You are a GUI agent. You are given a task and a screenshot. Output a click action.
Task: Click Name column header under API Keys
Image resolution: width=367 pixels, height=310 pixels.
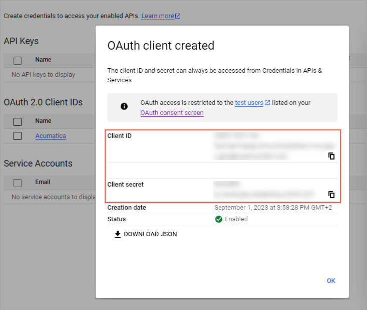tap(44, 60)
